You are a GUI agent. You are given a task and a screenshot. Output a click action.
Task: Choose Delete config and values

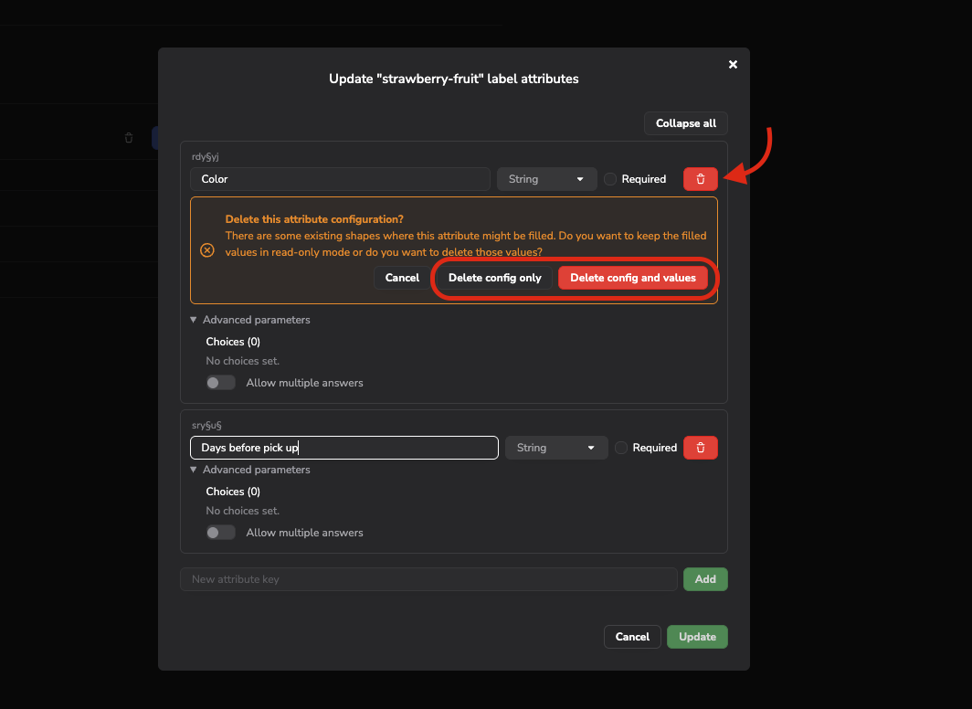[x=633, y=278]
